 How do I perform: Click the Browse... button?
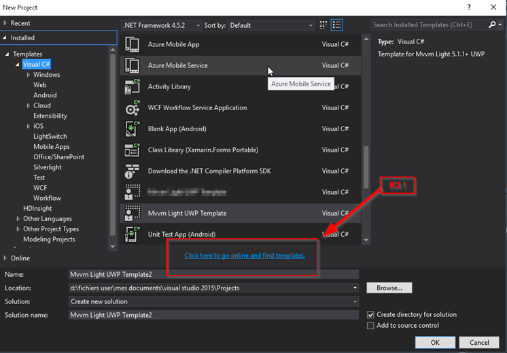pos(389,288)
